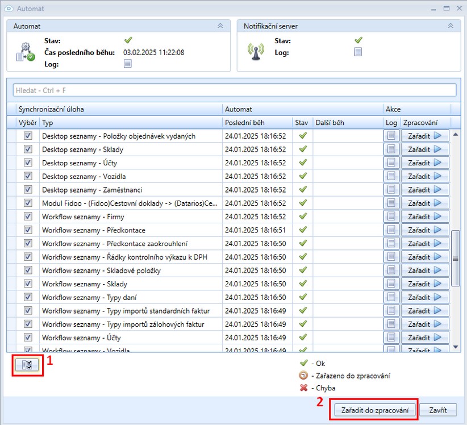Click Zařadit for Desktop seznamy - Zaměstnanci
467x425 pixels.
coord(425,190)
